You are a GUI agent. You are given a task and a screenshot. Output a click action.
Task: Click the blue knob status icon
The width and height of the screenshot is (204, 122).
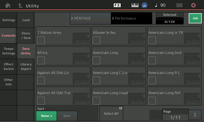pyautogui.click(x=145, y=5)
